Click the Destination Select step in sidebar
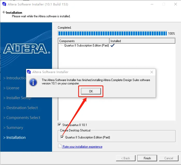The image size is (181, 165). point(20,108)
